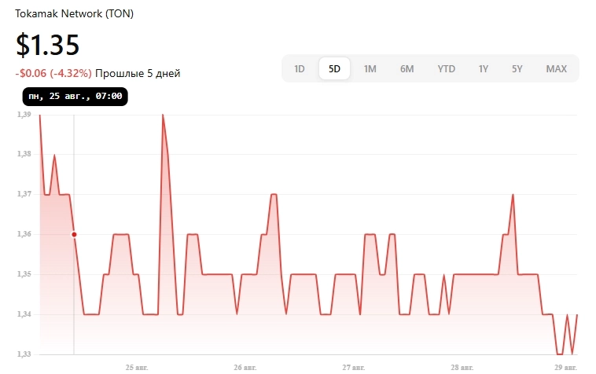Show the MAX price history
596x374 pixels.
point(556,68)
